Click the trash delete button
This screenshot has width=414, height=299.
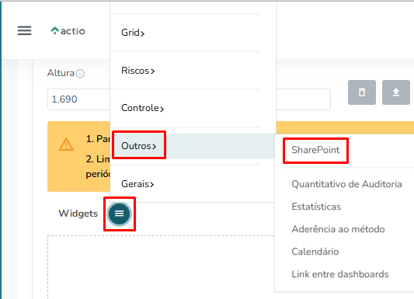pyautogui.click(x=362, y=92)
